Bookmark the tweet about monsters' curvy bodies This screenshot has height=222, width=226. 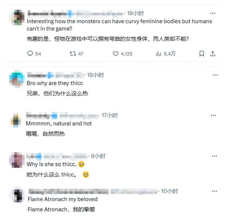[201, 53]
